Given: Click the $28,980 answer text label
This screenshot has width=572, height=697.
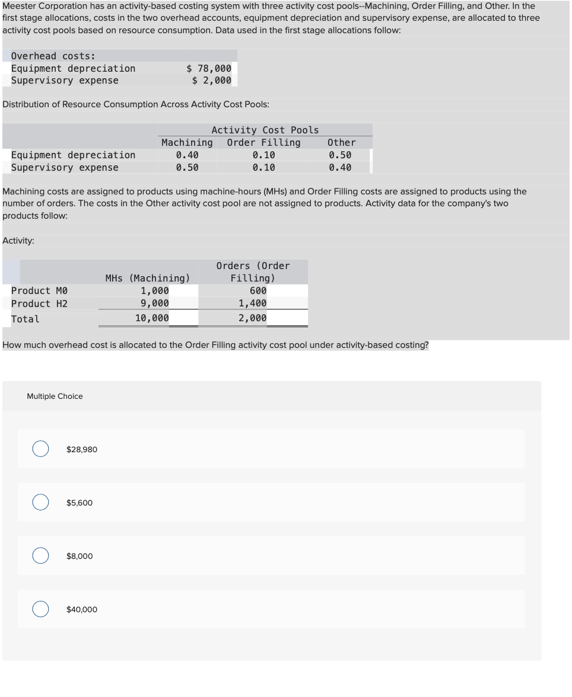Looking at the screenshot, I should click(81, 449).
